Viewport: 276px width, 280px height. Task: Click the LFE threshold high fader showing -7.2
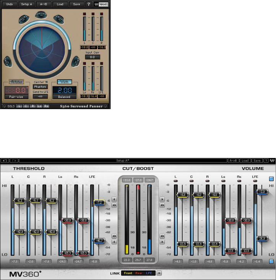pyautogui.click(x=99, y=203)
